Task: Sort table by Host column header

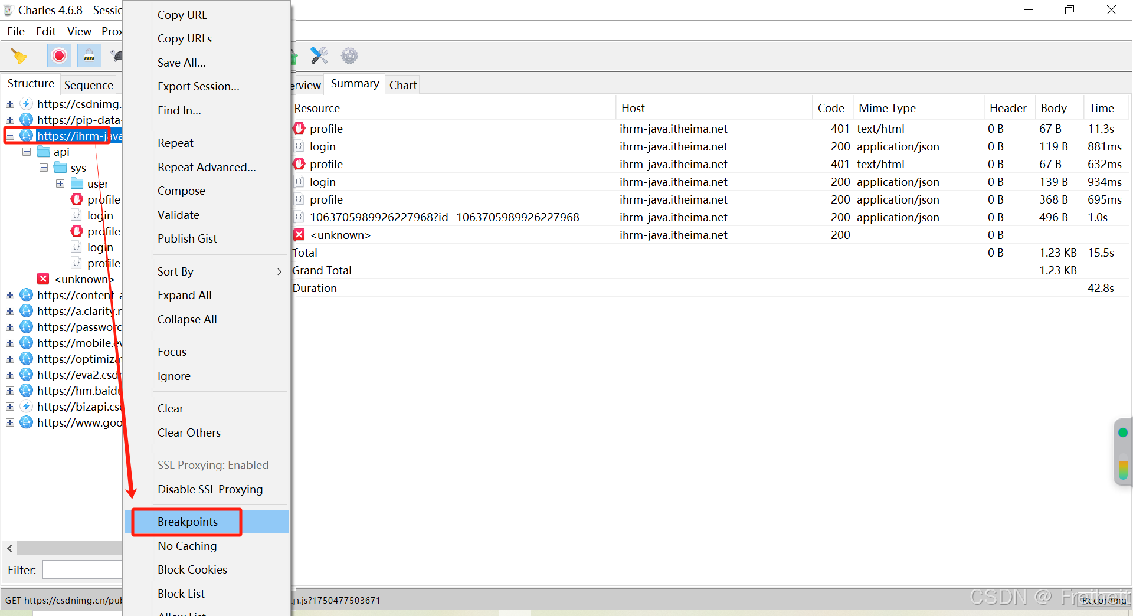Action: [x=714, y=108]
